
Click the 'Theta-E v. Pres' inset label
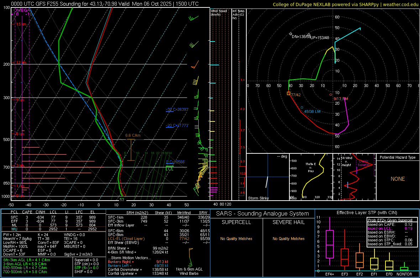point(311,167)
